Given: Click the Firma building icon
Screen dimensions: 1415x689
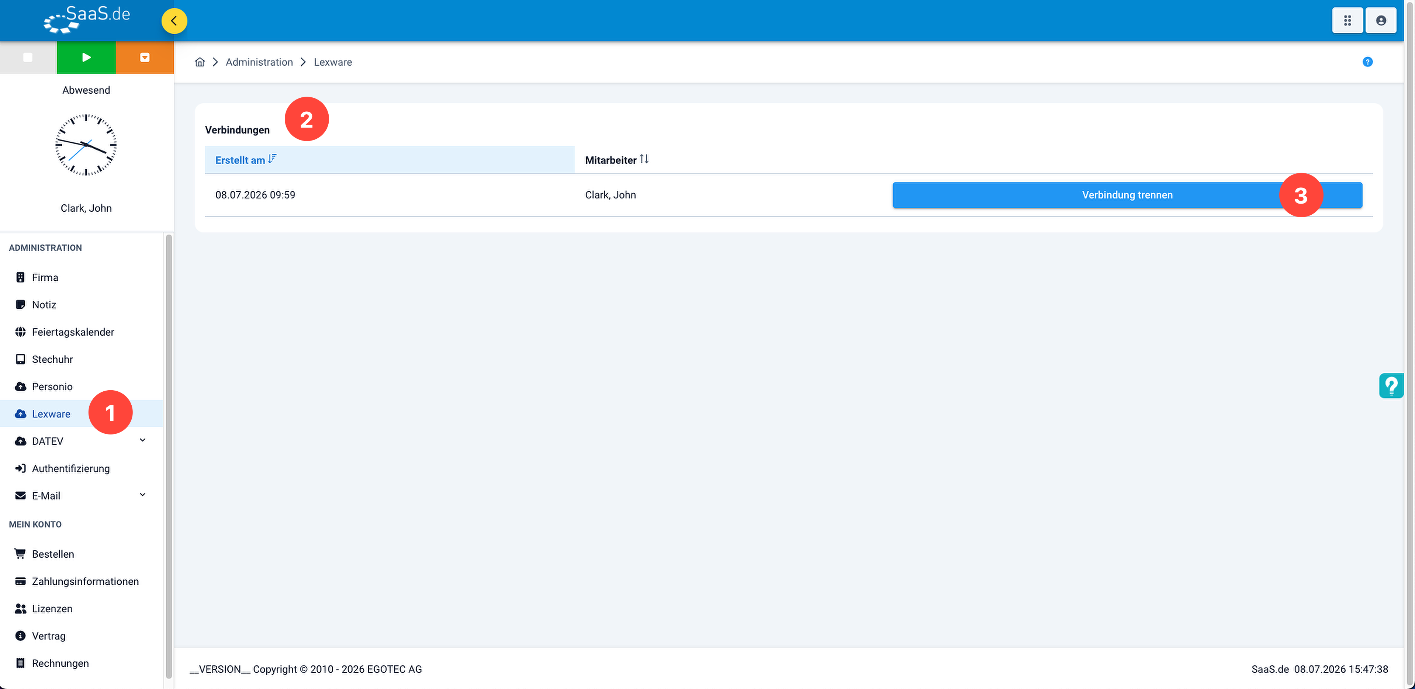Looking at the screenshot, I should click(x=20, y=277).
